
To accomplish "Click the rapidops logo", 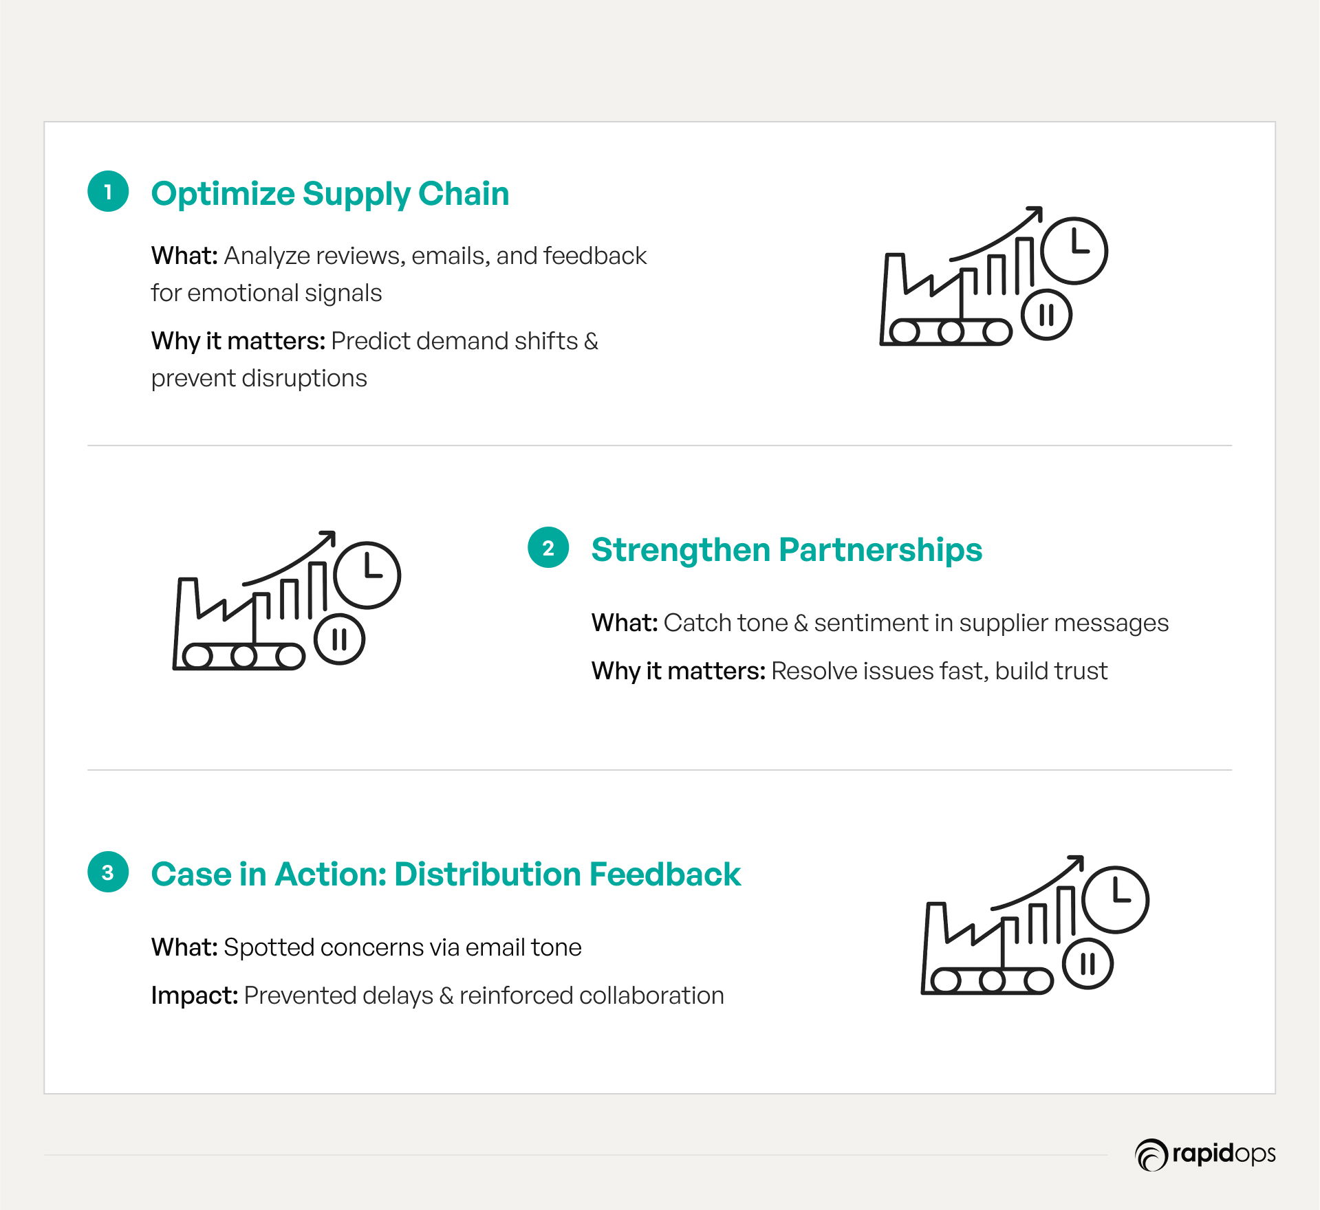I will click(1205, 1154).
